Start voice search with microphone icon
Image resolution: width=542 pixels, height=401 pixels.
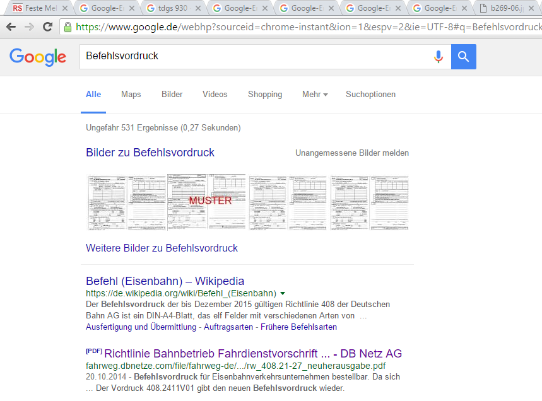(x=439, y=57)
